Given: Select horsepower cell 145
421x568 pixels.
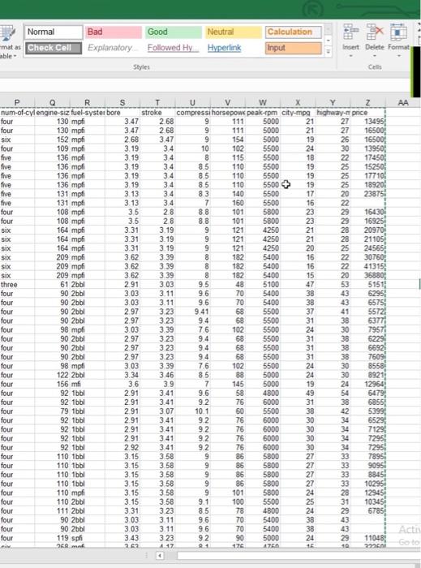Looking at the screenshot, I should click(228, 385).
